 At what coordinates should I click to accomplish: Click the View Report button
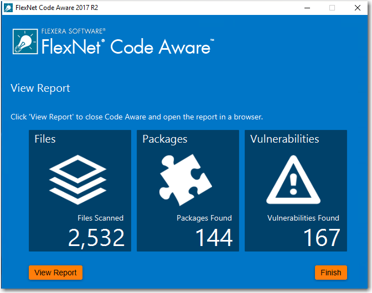tap(55, 273)
